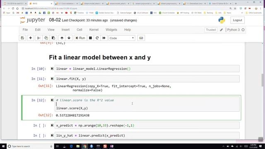Open the SelectorGadget bookmark

(124, 13)
